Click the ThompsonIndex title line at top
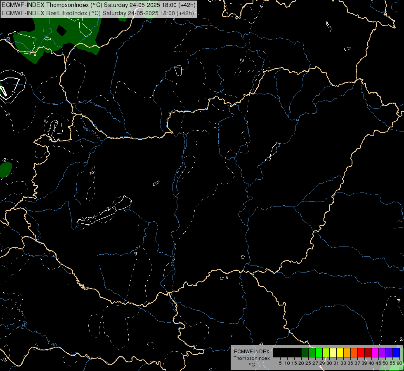 point(99,5)
